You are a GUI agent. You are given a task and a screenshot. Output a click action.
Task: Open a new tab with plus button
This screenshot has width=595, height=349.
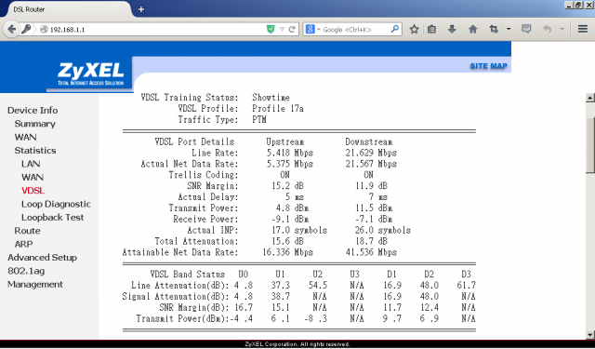141,9
